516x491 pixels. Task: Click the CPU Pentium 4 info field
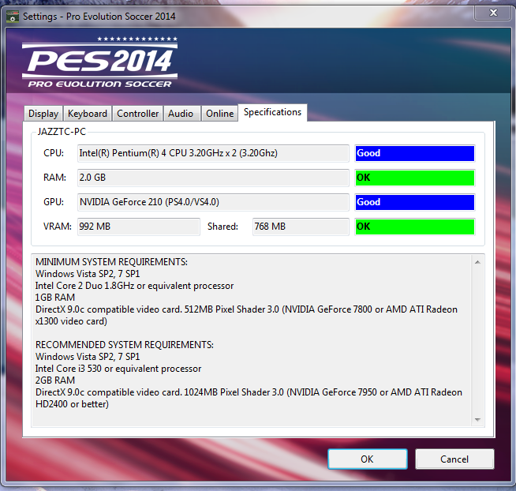tap(213, 153)
